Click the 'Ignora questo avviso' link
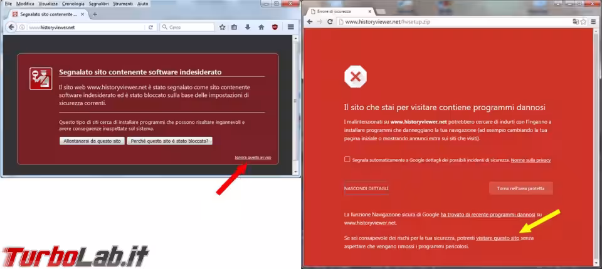Screen dimensions: 602x269 pyautogui.click(x=253, y=158)
